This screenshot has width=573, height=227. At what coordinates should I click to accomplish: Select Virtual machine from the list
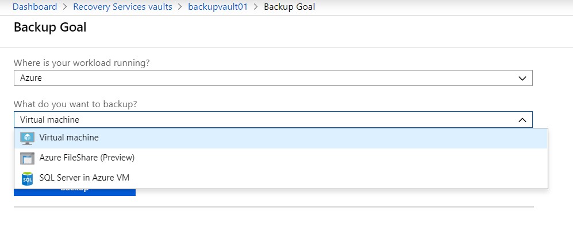[280, 138]
